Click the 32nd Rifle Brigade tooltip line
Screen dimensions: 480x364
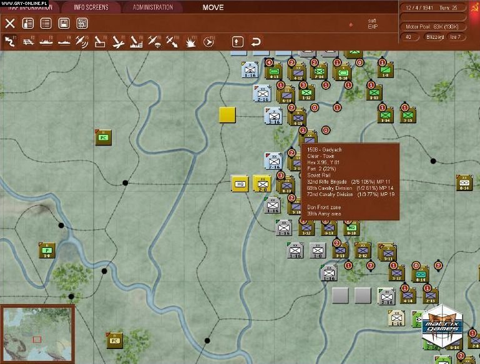click(348, 182)
